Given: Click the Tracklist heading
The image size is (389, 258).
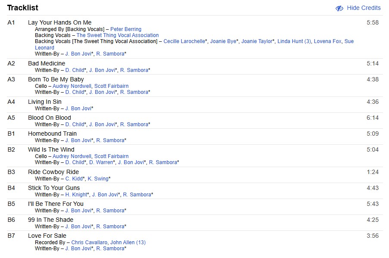Looking at the screenshot, I should 22,8.
